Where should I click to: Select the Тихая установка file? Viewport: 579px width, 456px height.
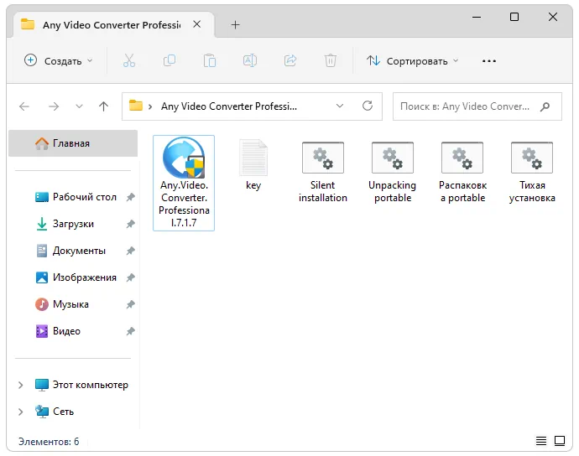[x=532, y=173]
